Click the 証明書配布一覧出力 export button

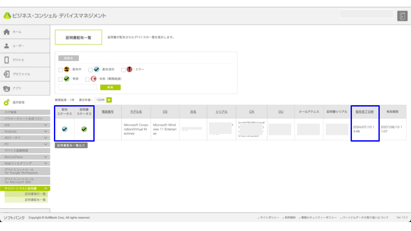point(71,145)
